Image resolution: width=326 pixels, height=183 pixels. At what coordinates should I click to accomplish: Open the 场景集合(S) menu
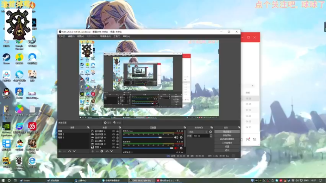106,36
